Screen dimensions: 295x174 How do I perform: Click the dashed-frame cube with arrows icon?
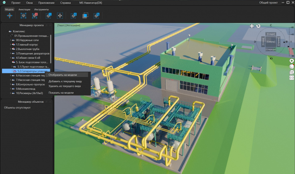click(60, 16)
